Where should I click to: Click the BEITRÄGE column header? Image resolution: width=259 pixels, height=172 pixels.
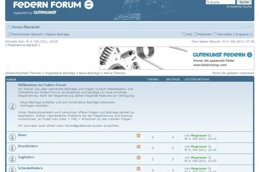[173, 79]
